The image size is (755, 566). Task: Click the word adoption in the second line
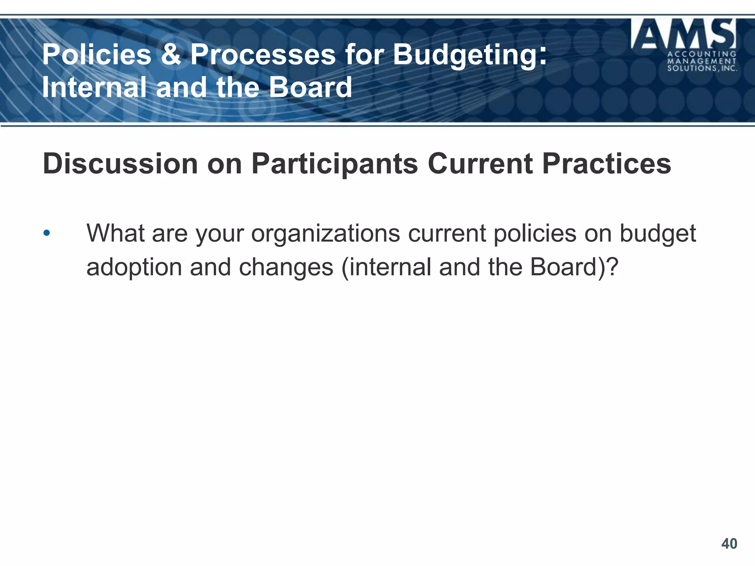click(134, 268)
